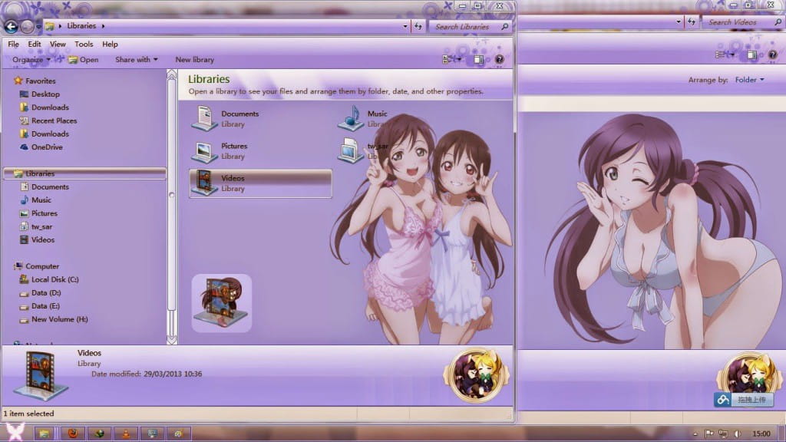Open the Organize dropdown menu
The width and height of the screenshot is (786, 442).
[x=30, y=59]
